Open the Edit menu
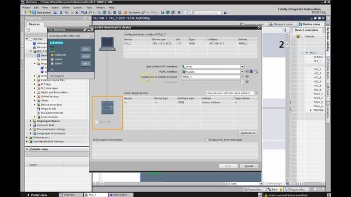The height and width of the screenshot is (197, 351). tap(36, 7)
